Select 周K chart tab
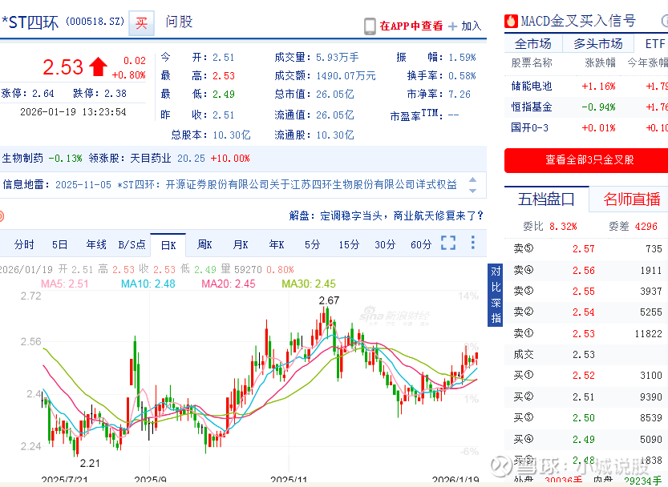 tap(204, 244)
